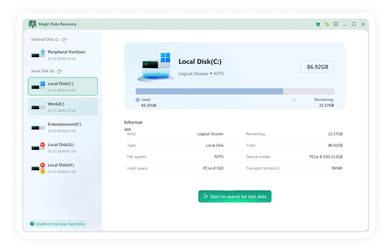The height and width of the screenshot is (250, 387).
Task: Click the USB drive icon of Peripheral Partition
Action: (38, 53)
